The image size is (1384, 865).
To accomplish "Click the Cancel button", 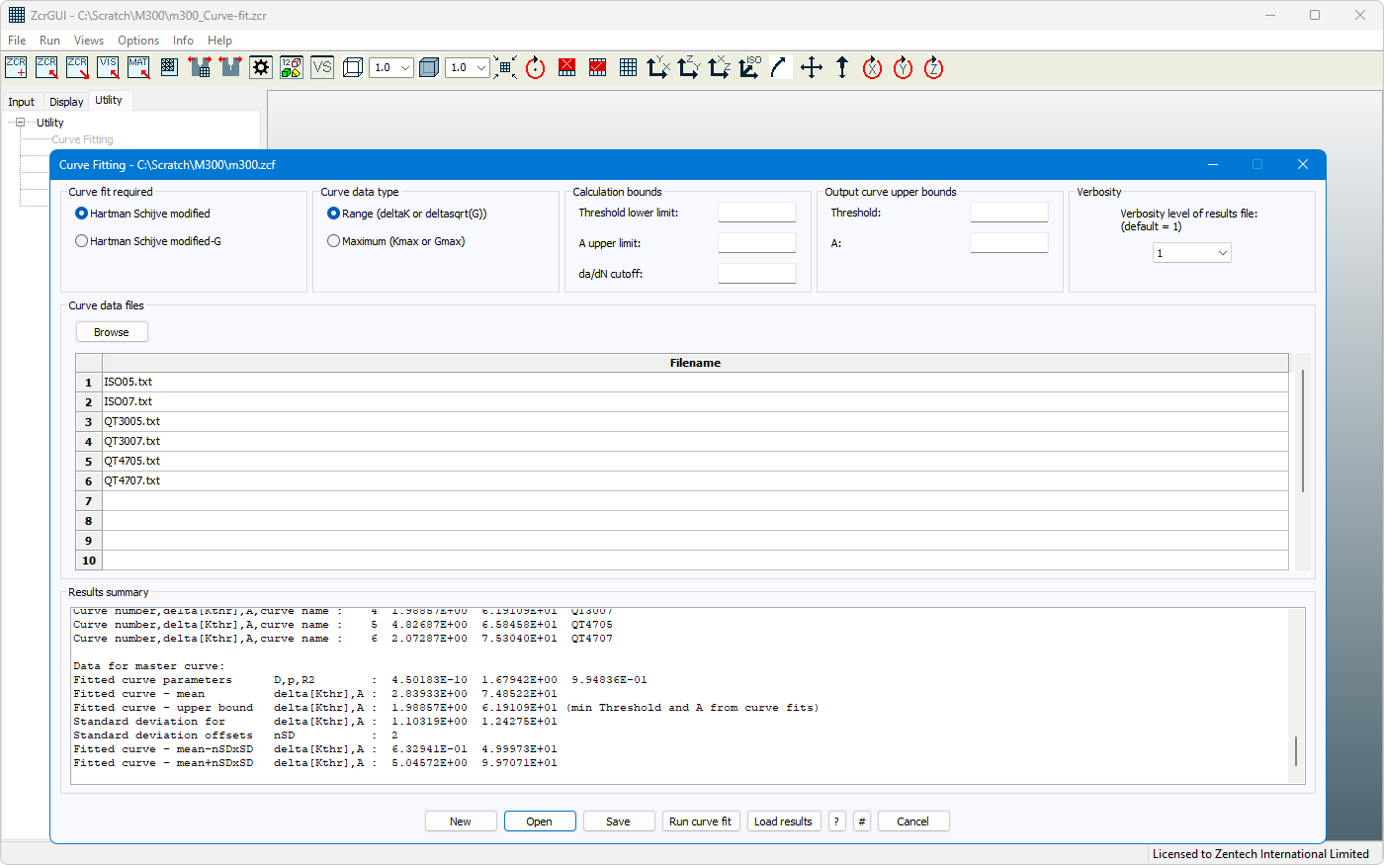I will click(912, 822).
